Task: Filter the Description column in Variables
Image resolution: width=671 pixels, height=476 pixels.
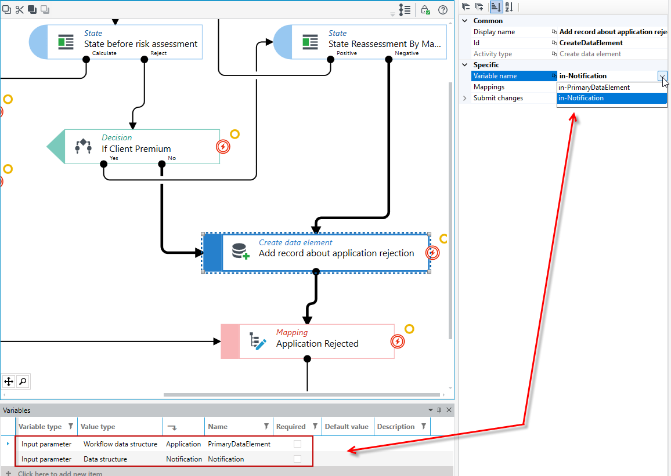Action: (x=423, y=427)
